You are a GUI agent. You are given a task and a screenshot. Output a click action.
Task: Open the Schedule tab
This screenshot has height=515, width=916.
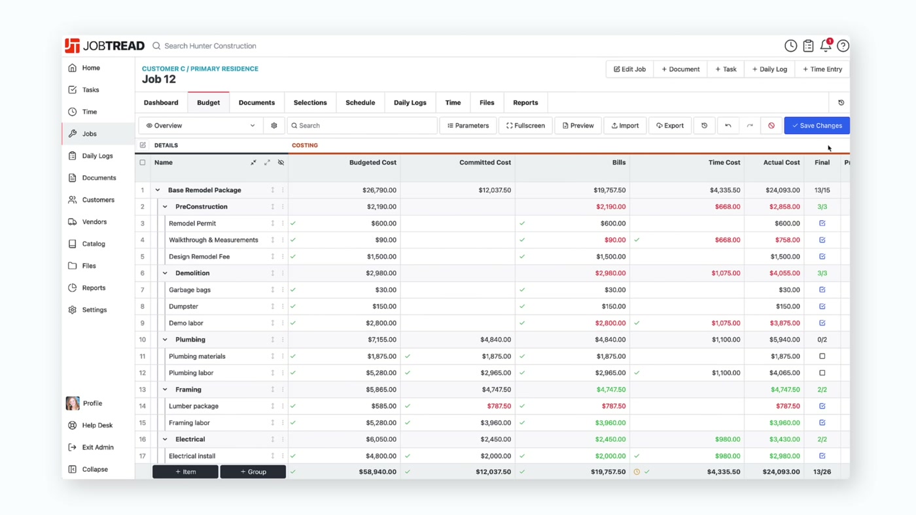[x=361, y=103]
